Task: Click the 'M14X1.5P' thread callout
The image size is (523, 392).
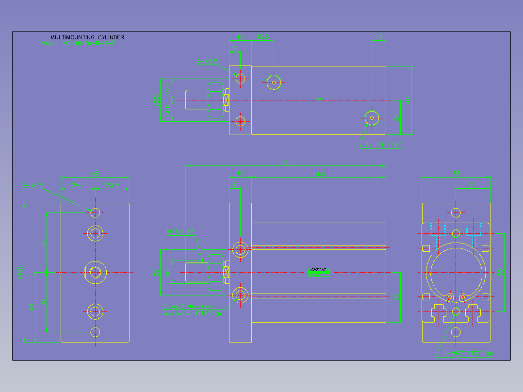Action: (x=180, y=231)
